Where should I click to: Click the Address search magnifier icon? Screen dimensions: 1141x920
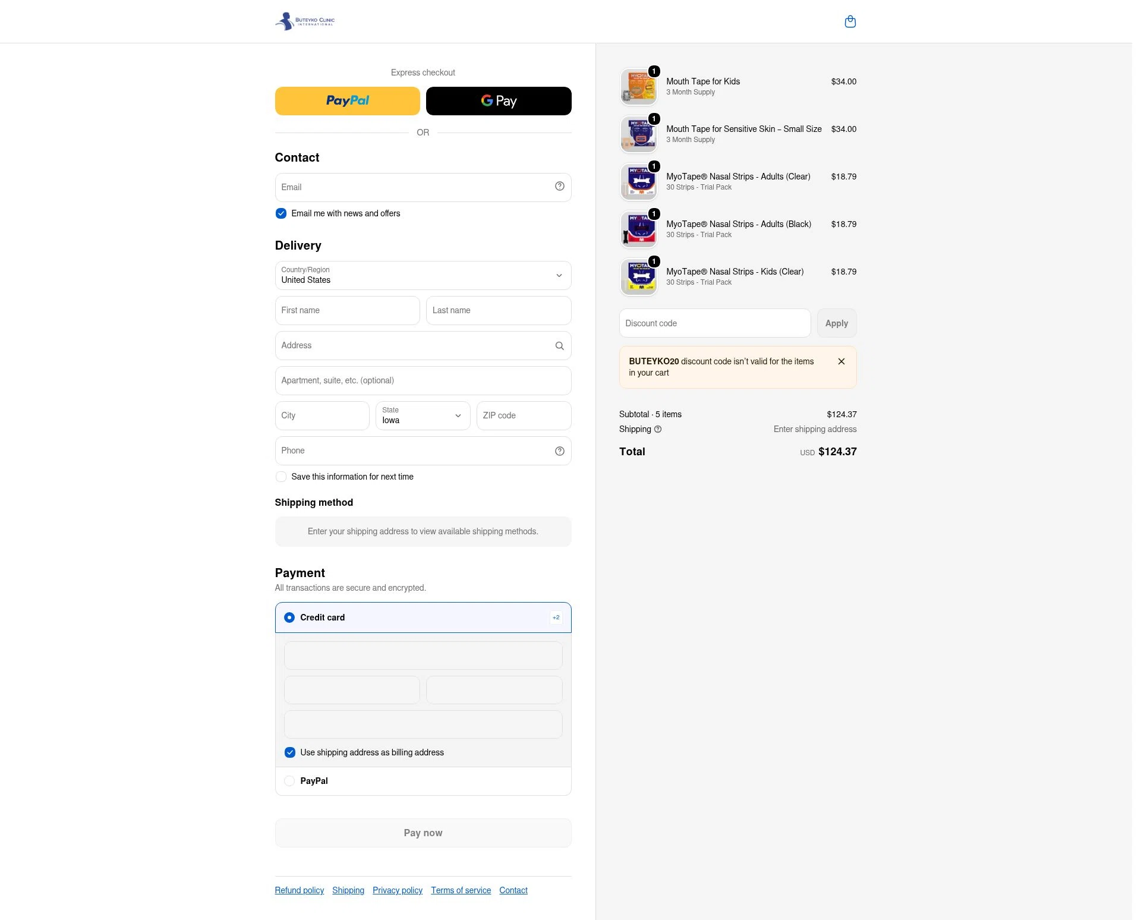559,346
